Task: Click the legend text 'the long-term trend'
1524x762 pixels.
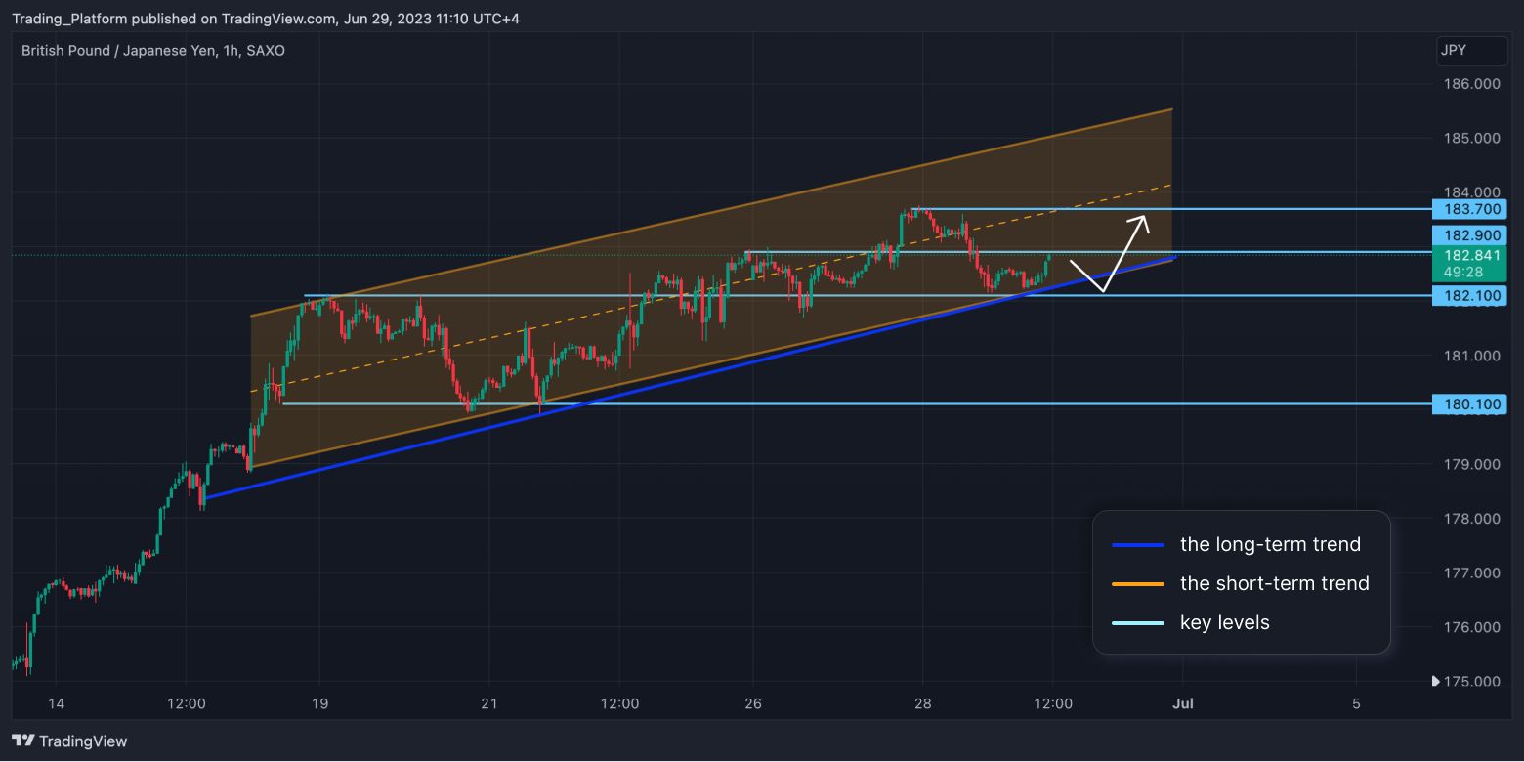Action: coord(1270,544)
